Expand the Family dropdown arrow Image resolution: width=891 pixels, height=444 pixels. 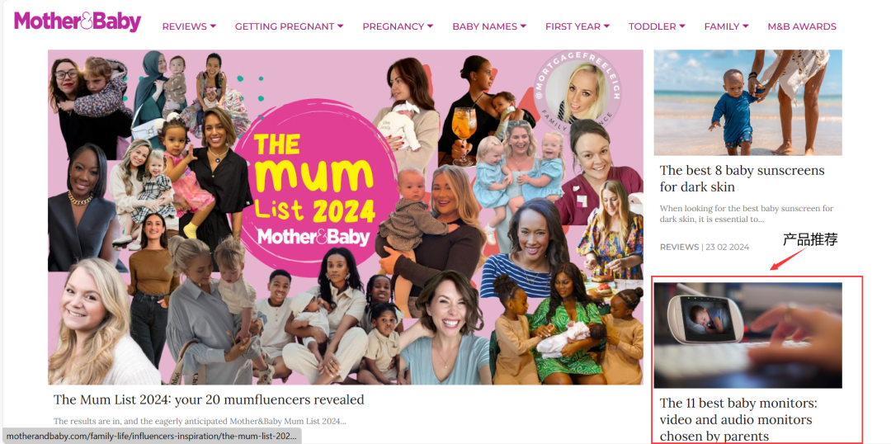click(x=746, y=26)
